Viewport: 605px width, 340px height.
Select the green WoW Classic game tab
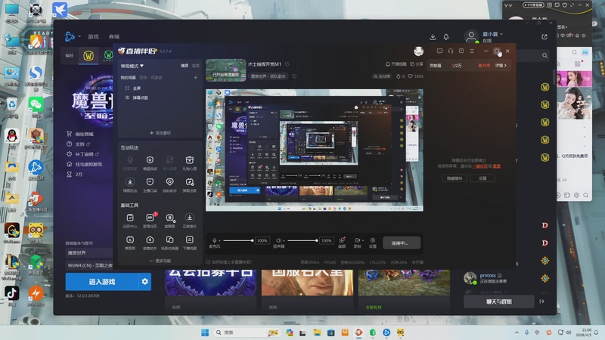point(108,56)
